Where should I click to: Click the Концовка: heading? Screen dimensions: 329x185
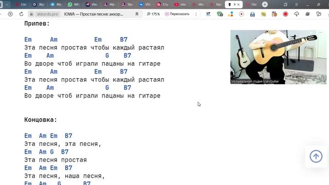point(41,120)
